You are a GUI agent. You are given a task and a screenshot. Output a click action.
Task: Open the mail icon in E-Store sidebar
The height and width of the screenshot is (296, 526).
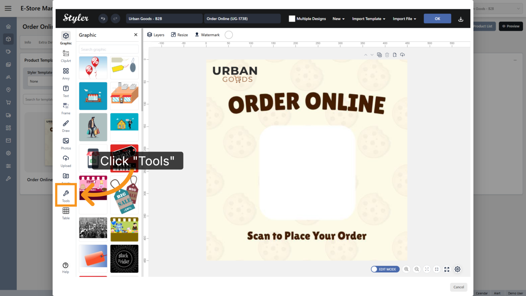point(8,140)
